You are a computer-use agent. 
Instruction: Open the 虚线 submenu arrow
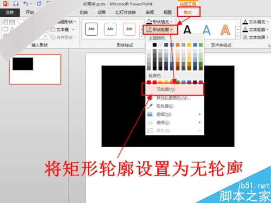pos(199,122)
